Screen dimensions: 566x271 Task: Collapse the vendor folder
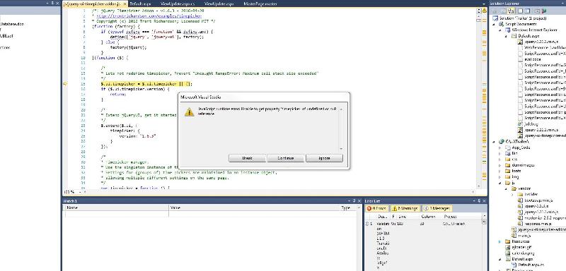[x=507, y=188]
